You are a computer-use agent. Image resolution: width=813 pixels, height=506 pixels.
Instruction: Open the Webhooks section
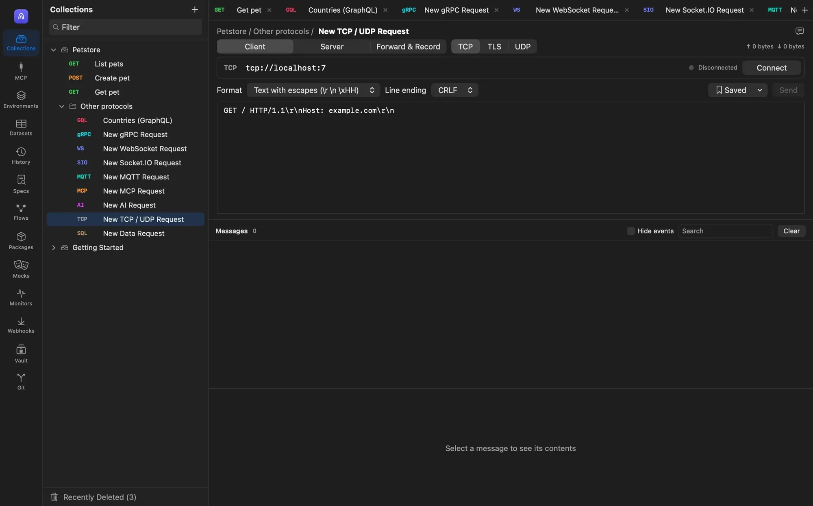pyautogui.click(x=21, y=325)
